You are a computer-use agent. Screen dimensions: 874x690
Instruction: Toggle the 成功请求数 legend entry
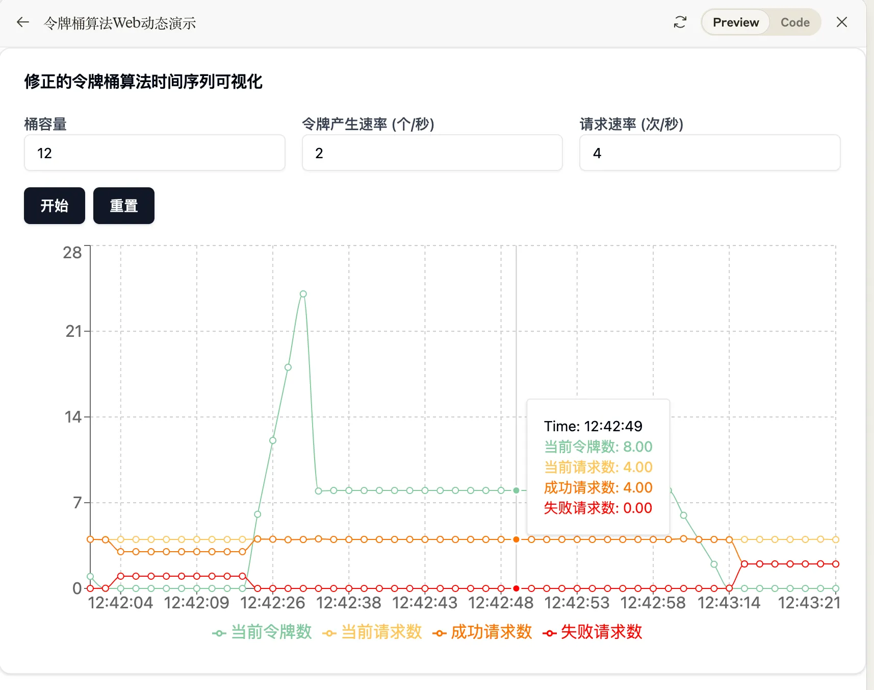pos(491,632)
